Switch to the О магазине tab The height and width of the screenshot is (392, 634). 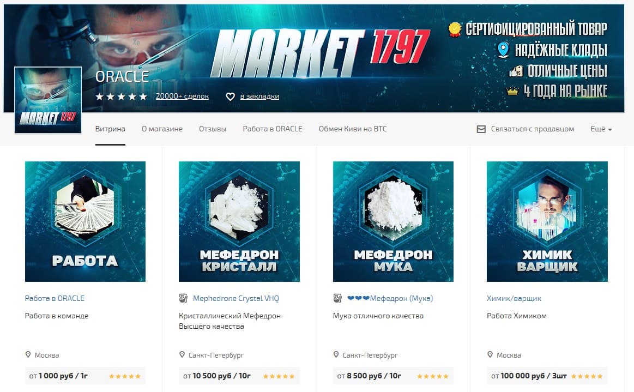(x=162, y=129)
